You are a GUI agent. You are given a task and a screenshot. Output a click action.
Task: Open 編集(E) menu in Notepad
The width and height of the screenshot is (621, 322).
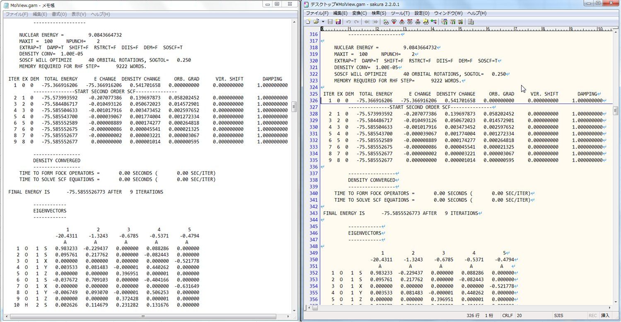tap(40, 14)
